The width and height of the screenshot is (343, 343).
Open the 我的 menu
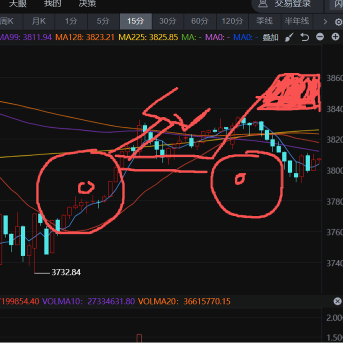tap(53, 4)
